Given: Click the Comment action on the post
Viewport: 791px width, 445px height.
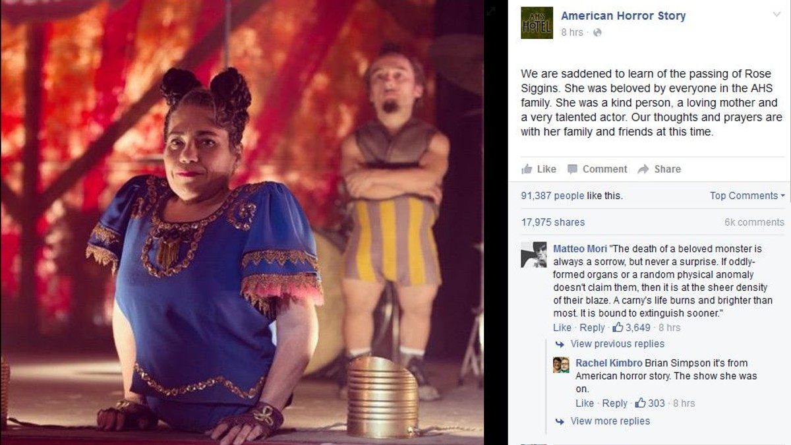Looking at the screenshot, I should point(597,169).
